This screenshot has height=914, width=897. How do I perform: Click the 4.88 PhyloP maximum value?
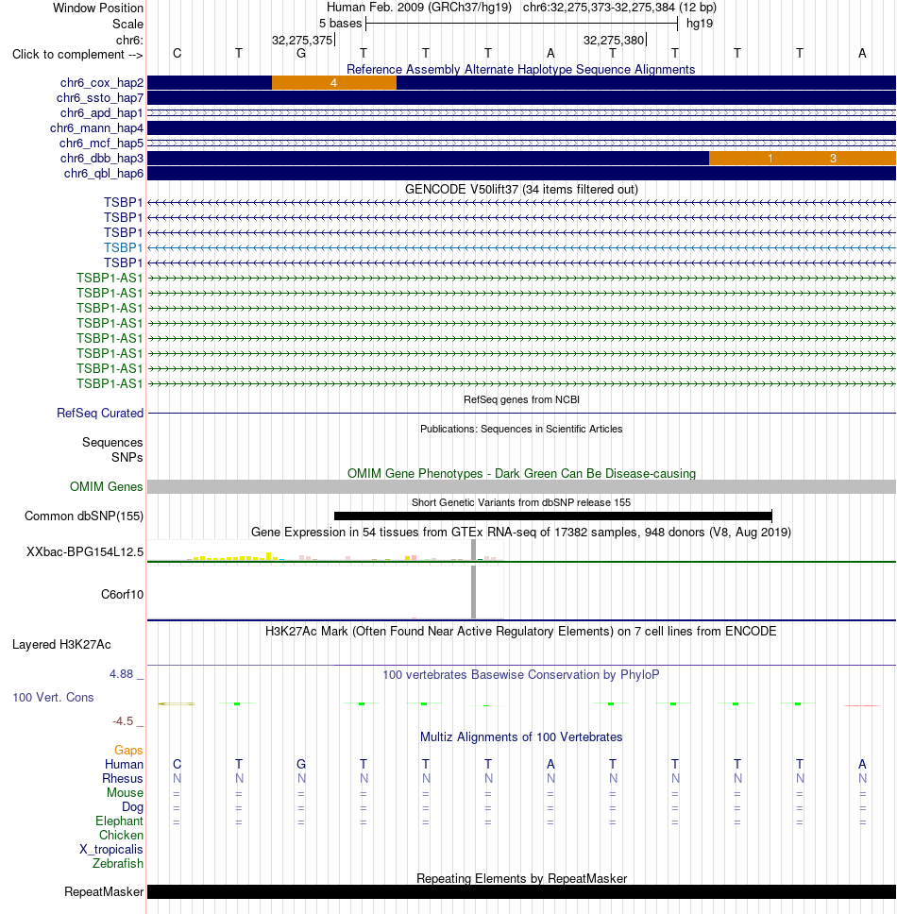click(121, 674)
